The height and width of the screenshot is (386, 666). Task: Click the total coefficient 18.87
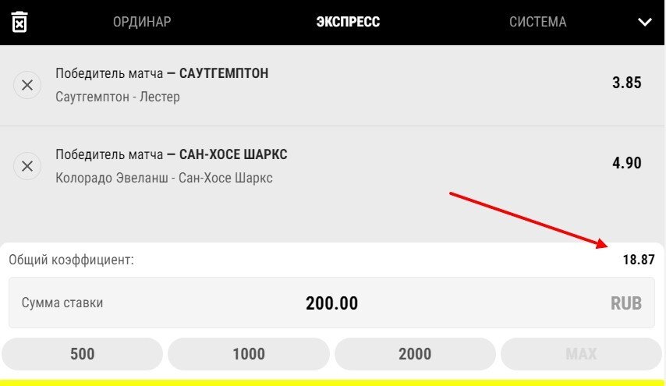pyautogui.click(x=638, y=260)
